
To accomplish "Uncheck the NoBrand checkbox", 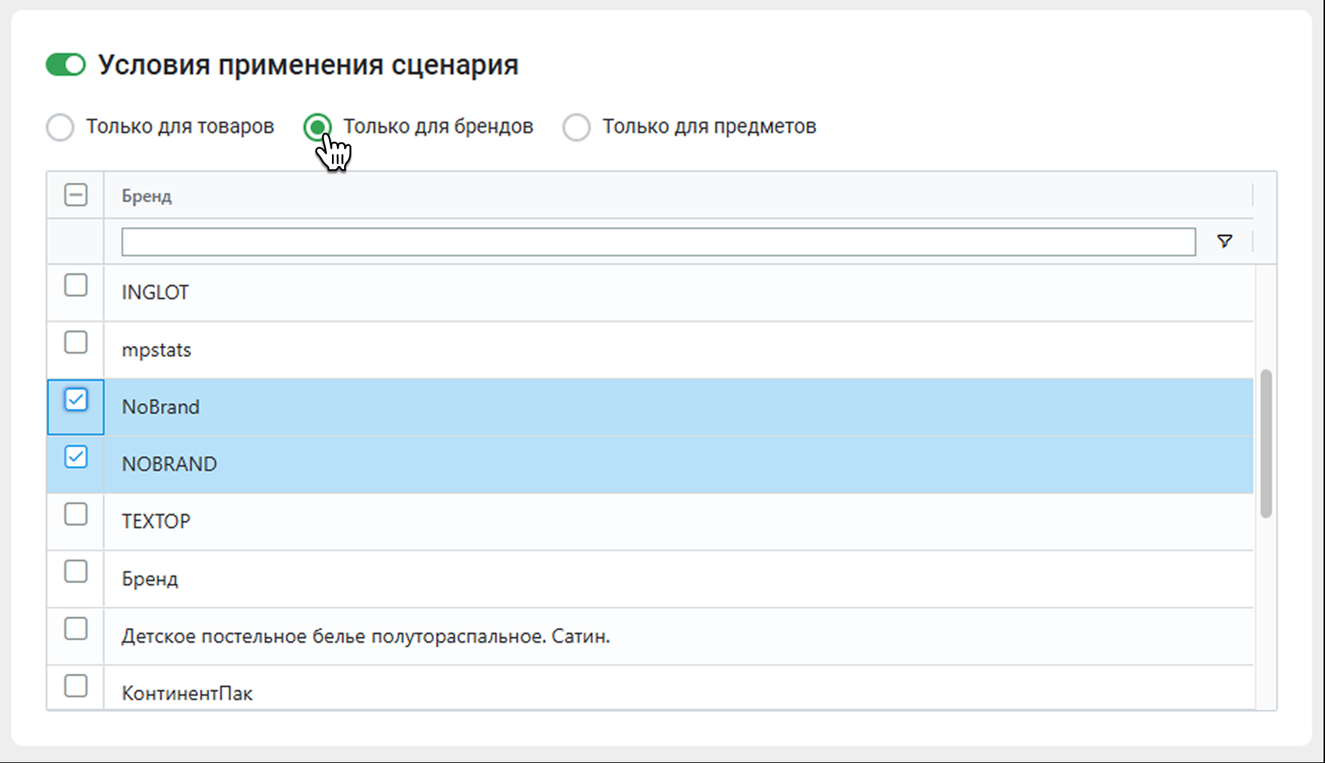I will coord(76,399).
